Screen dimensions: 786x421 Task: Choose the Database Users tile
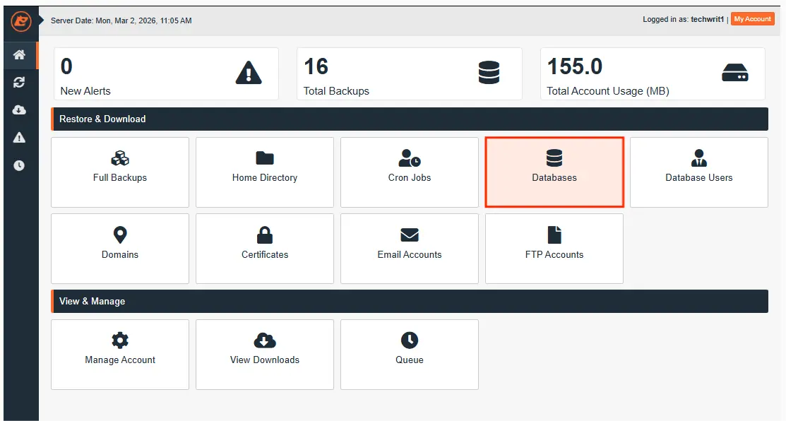coord(698,172)
